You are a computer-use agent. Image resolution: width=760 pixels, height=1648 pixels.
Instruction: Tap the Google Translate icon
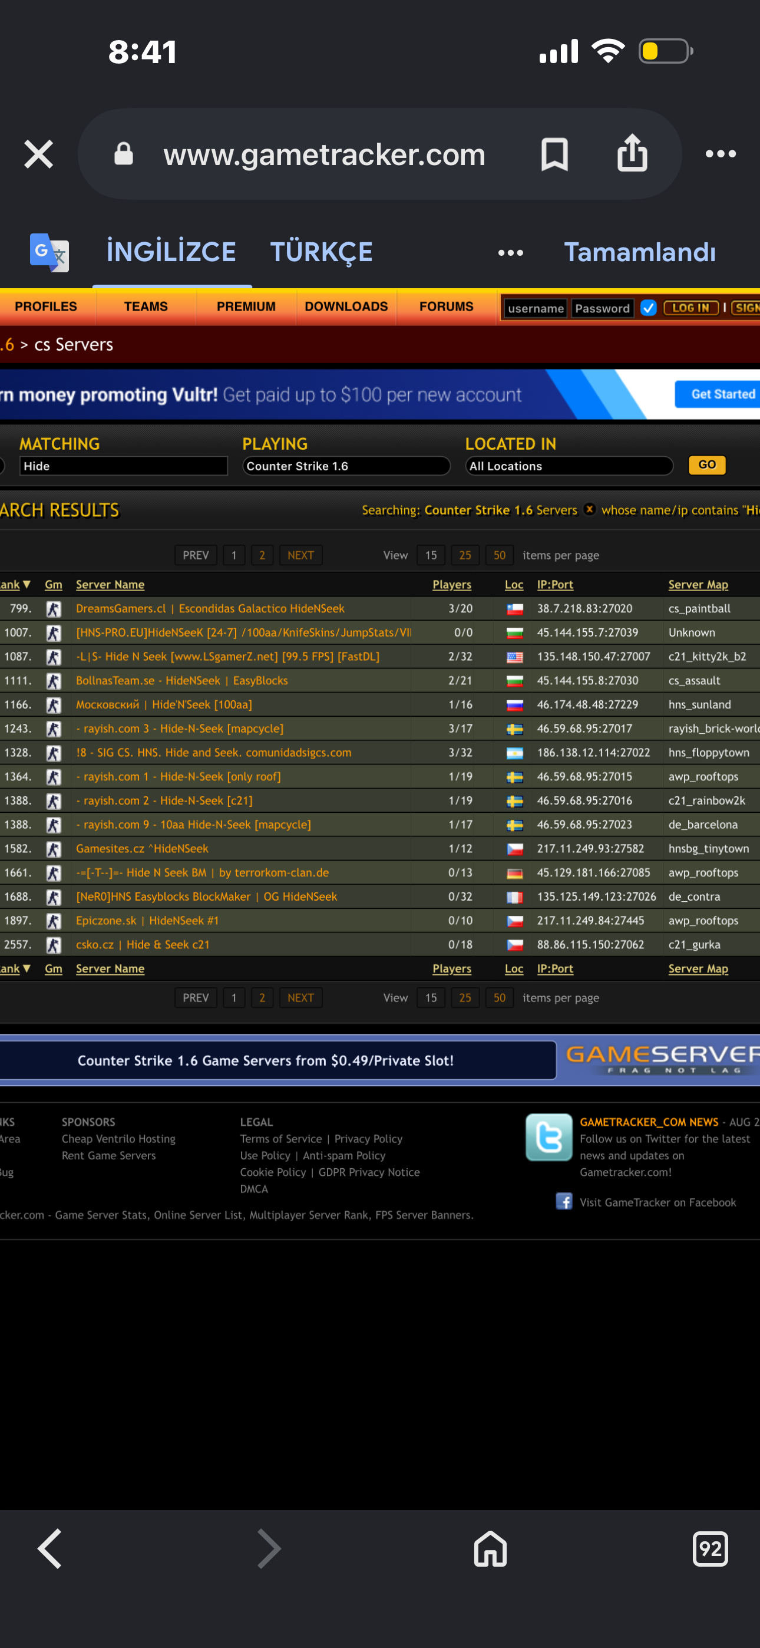(x=49, y=252)
